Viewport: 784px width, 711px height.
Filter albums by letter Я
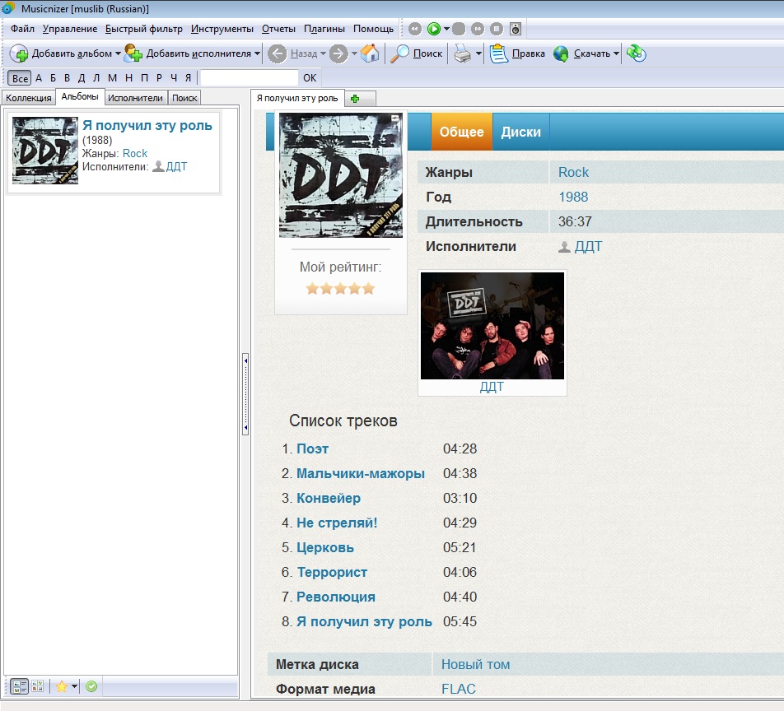tap(188, 78)
